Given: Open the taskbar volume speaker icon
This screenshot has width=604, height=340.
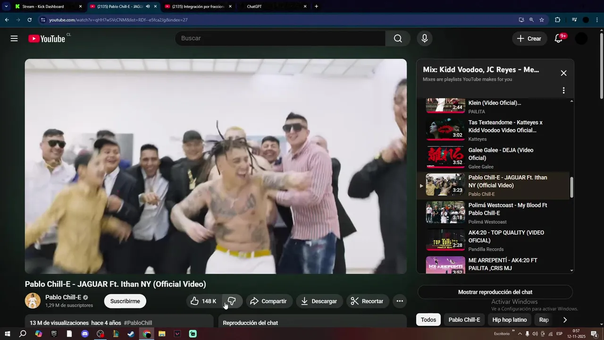Looking at the screenshot, I should [535, 334].
